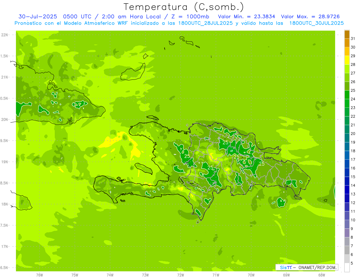
Task: Click the '76W' longitude label
Action: coord(39,275)
